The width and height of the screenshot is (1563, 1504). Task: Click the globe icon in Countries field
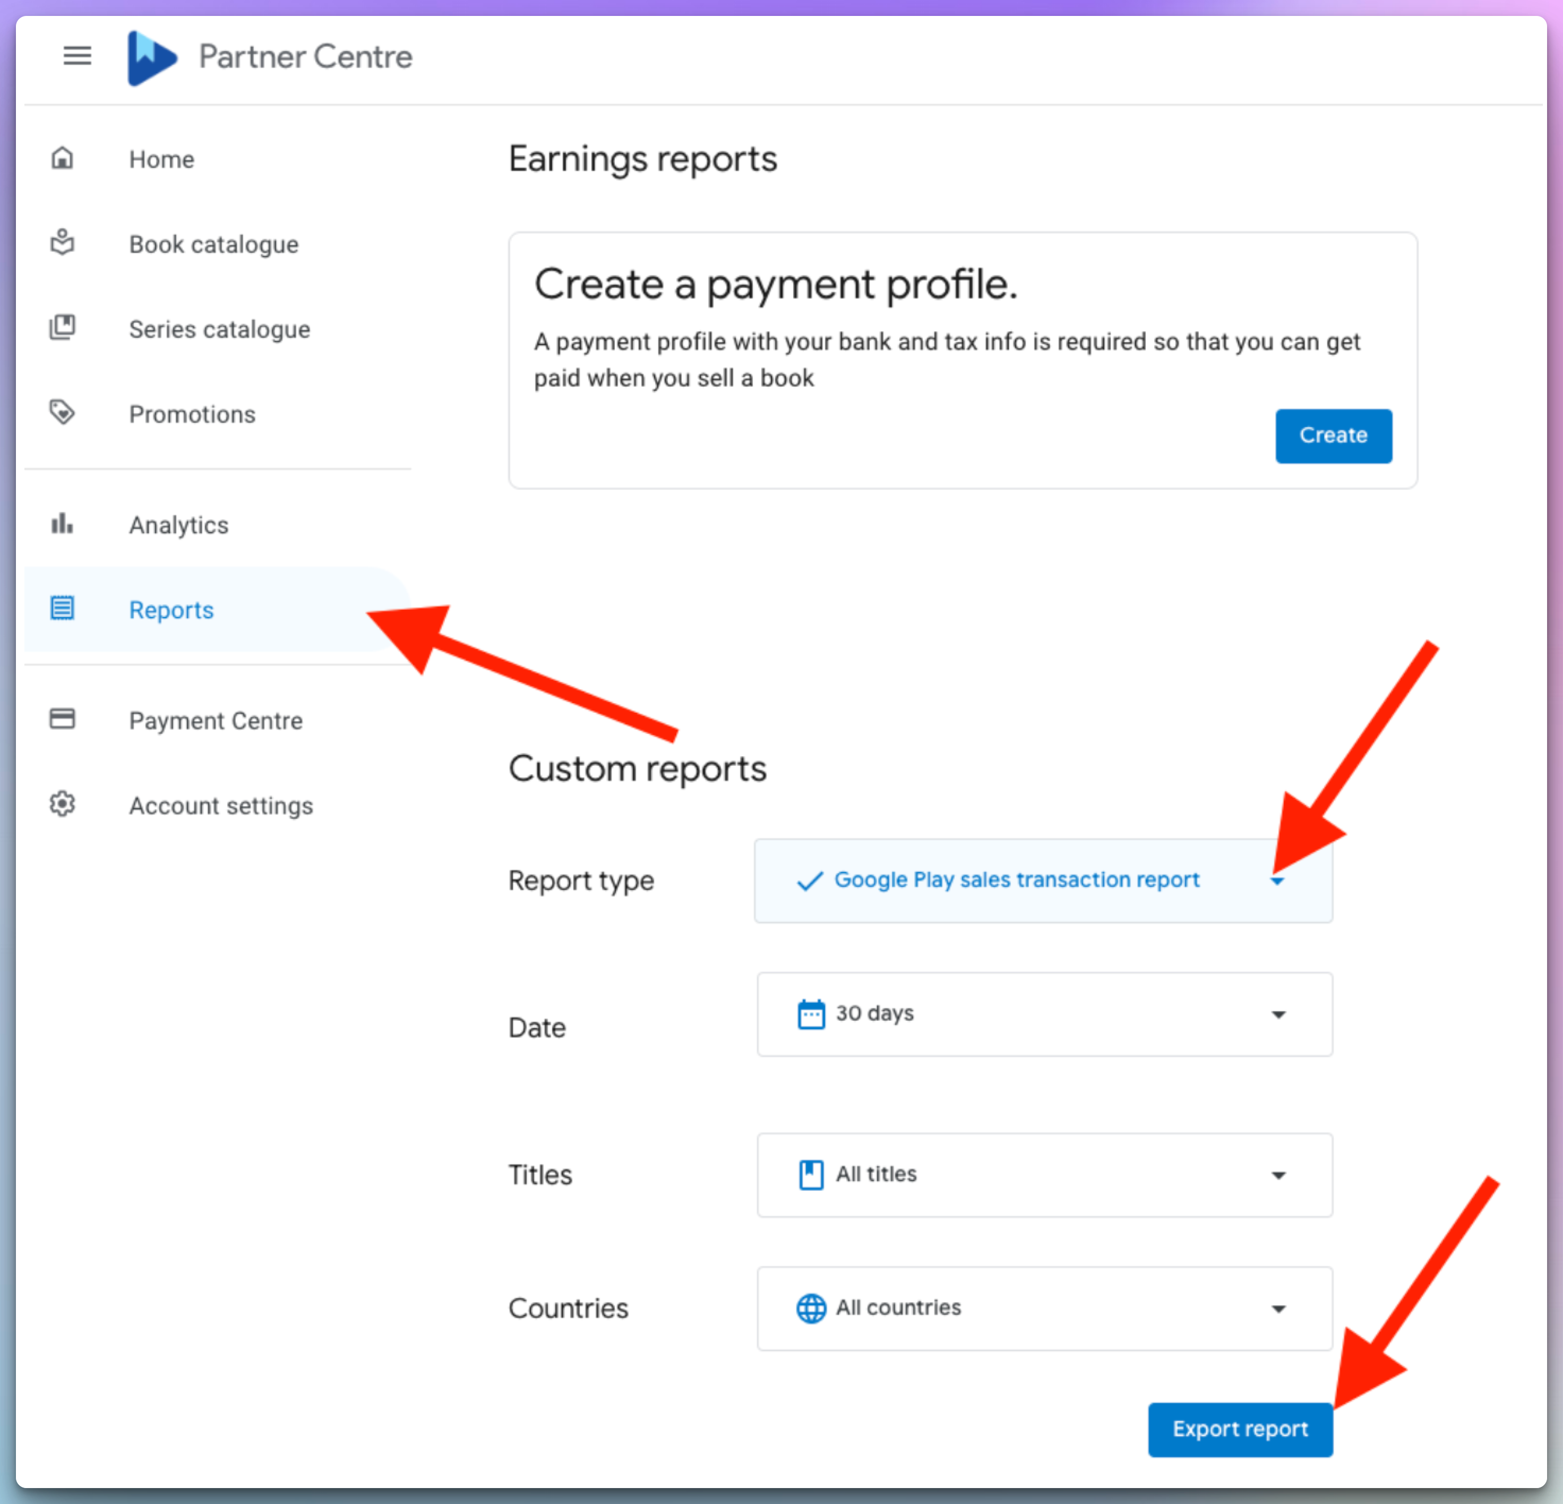pyautogui.click(x=811, y=1308)
